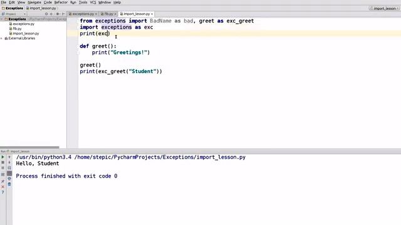401x225 pixels.
Task: Select import_lesson.py in the project tree
Action: pos(26,33)
